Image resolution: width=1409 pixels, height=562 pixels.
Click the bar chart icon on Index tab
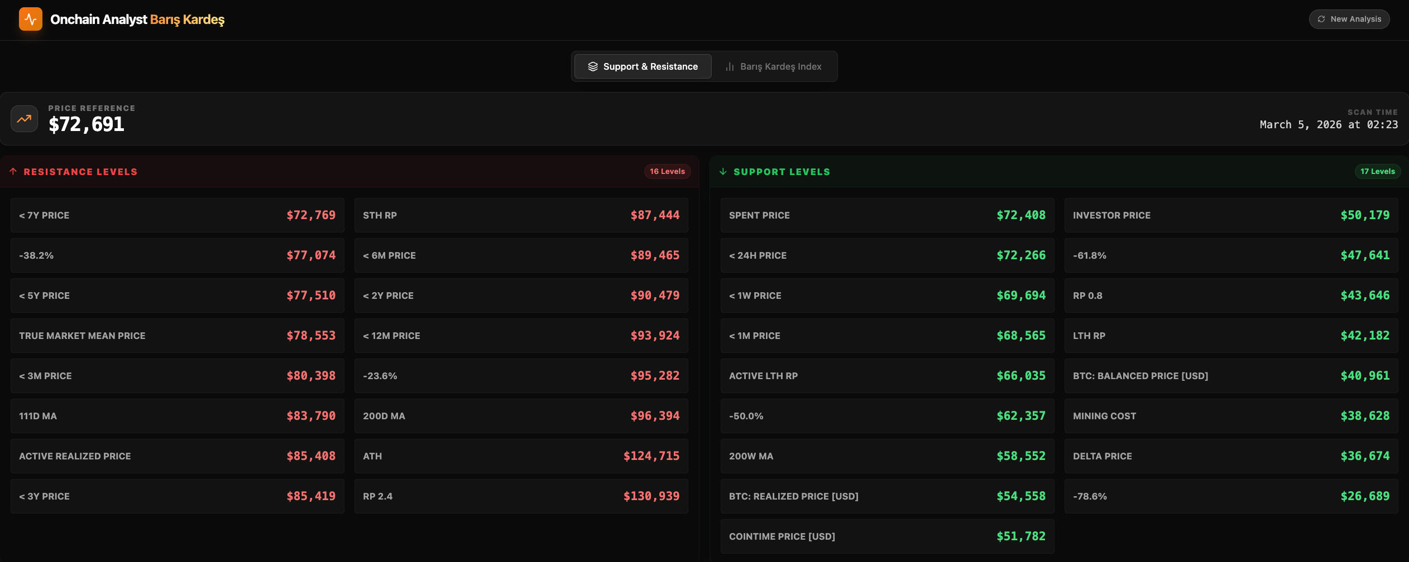[x=730, y=67]
